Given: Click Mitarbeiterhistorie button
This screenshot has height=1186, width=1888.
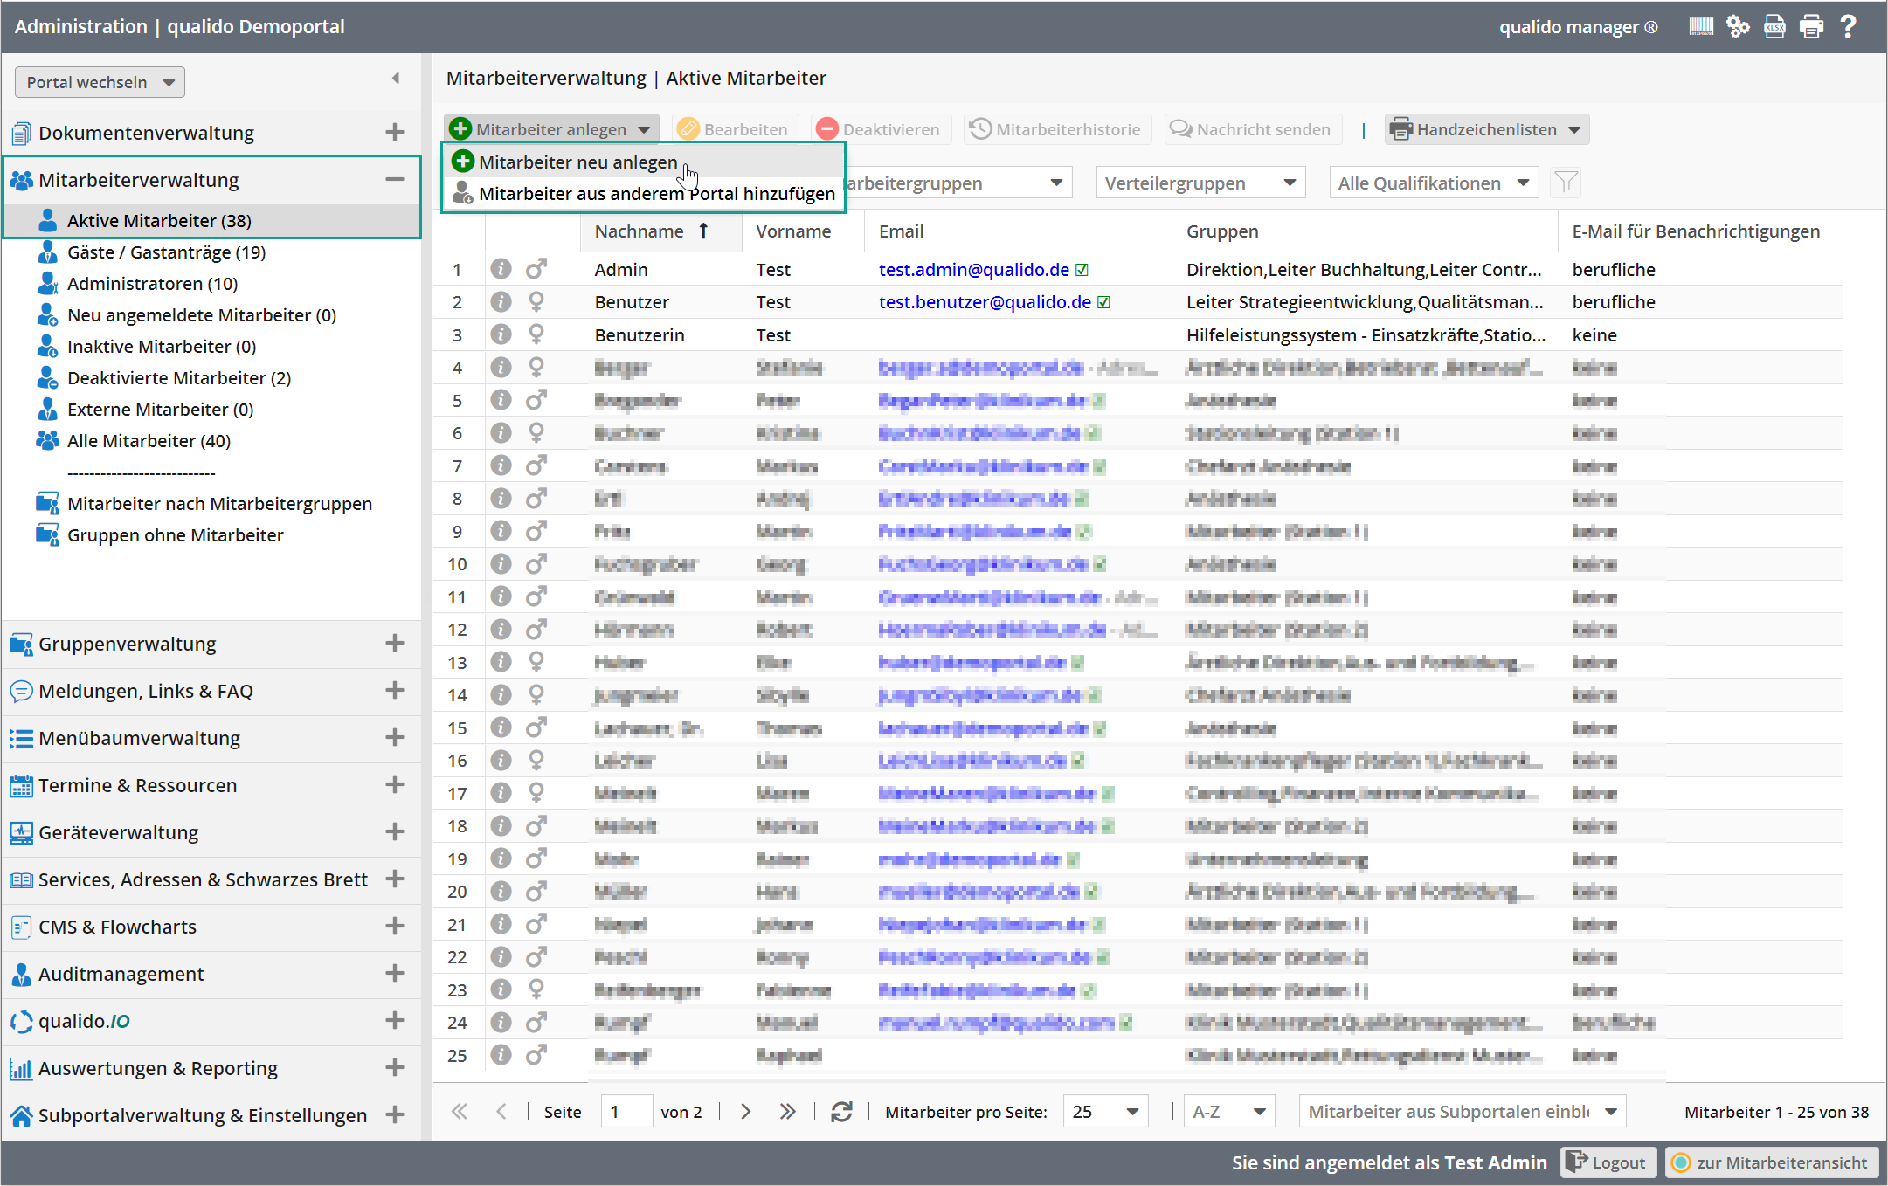Looking at the screenshot, I should (1056, 129).
